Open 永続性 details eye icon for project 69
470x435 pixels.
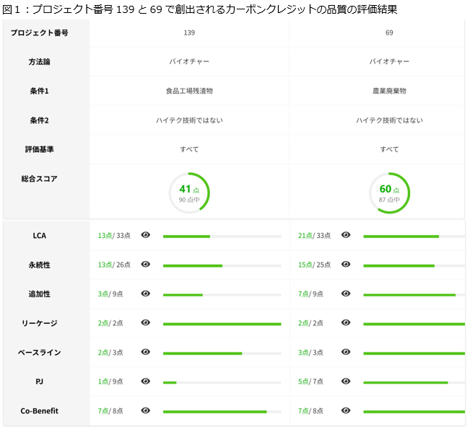[346, 265]
